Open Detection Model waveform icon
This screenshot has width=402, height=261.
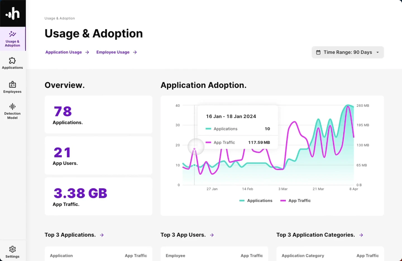[12, 106]
